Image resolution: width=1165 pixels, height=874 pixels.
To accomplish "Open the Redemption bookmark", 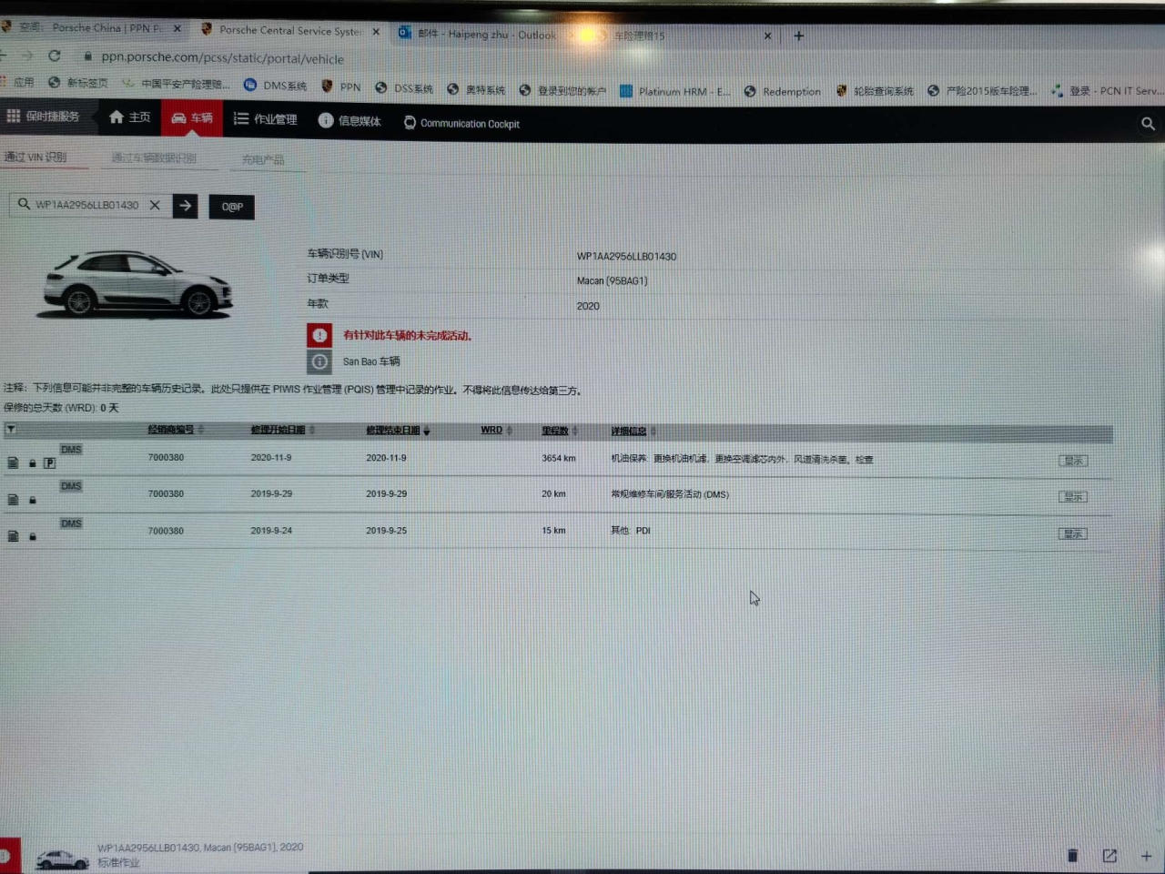I will (x=783, y=91).
